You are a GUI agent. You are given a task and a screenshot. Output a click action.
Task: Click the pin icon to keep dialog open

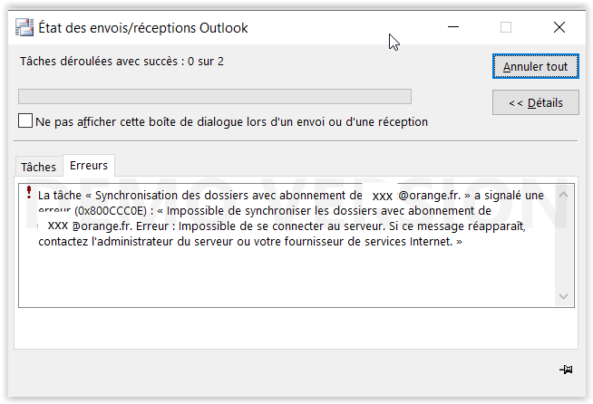(567, 369)
